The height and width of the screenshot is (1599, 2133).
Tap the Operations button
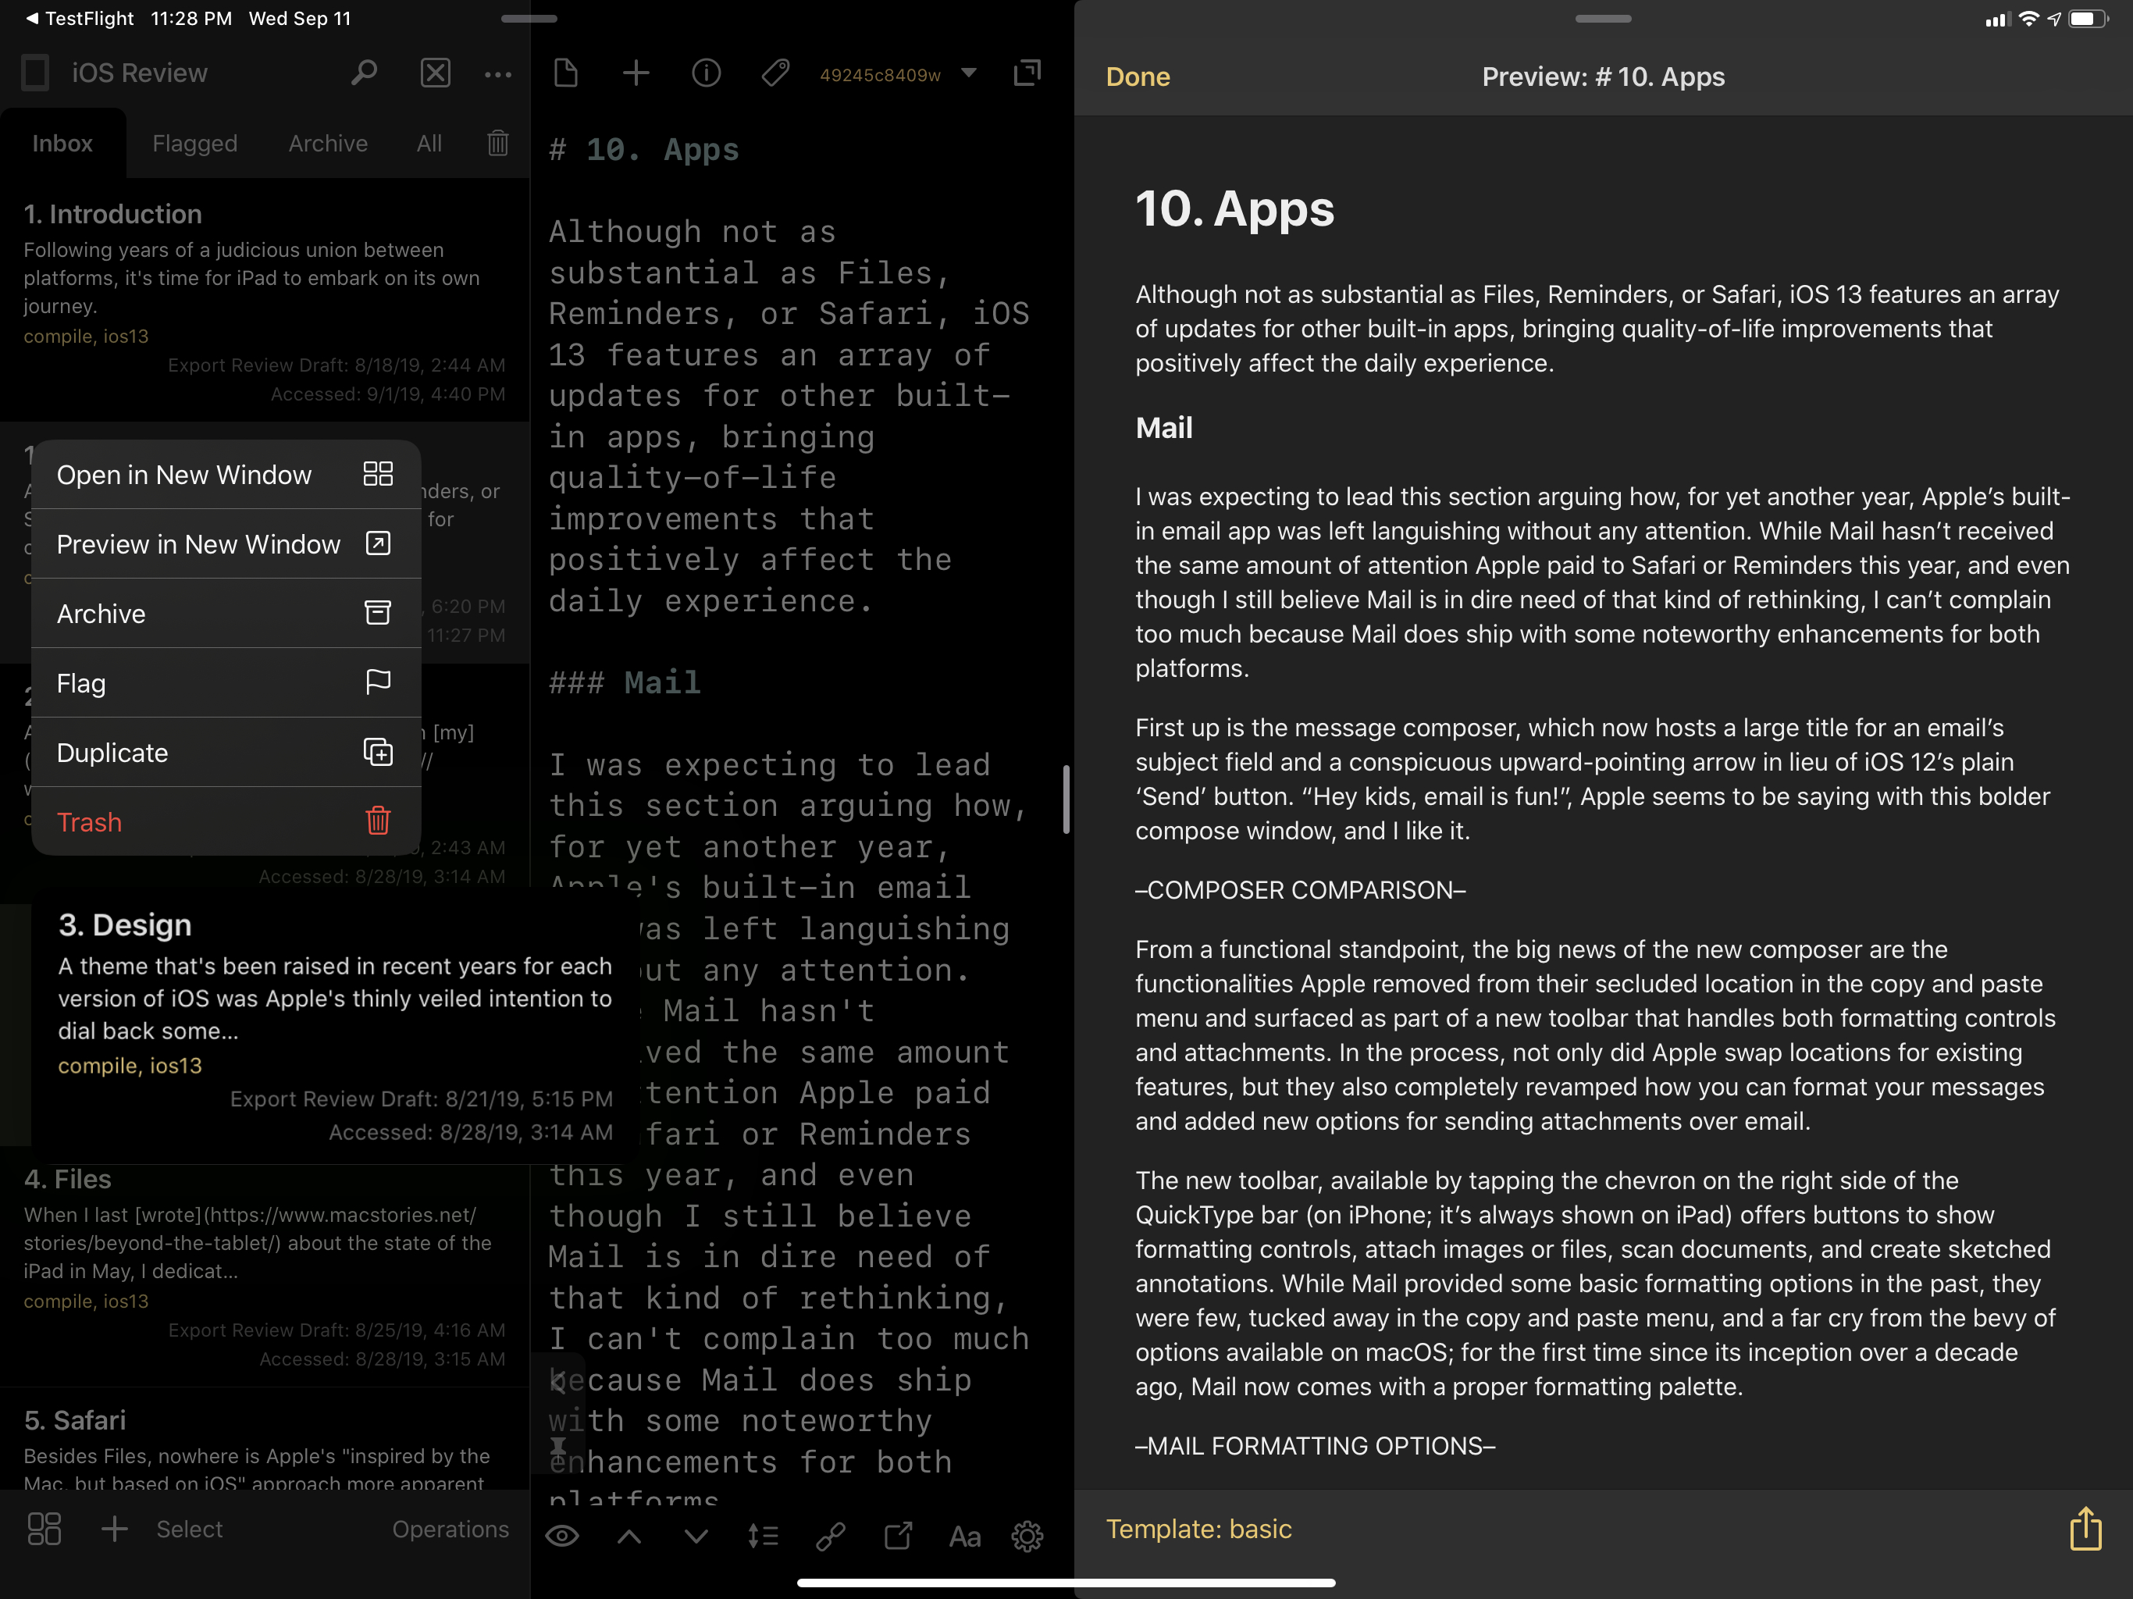(x=450, y=1530)
